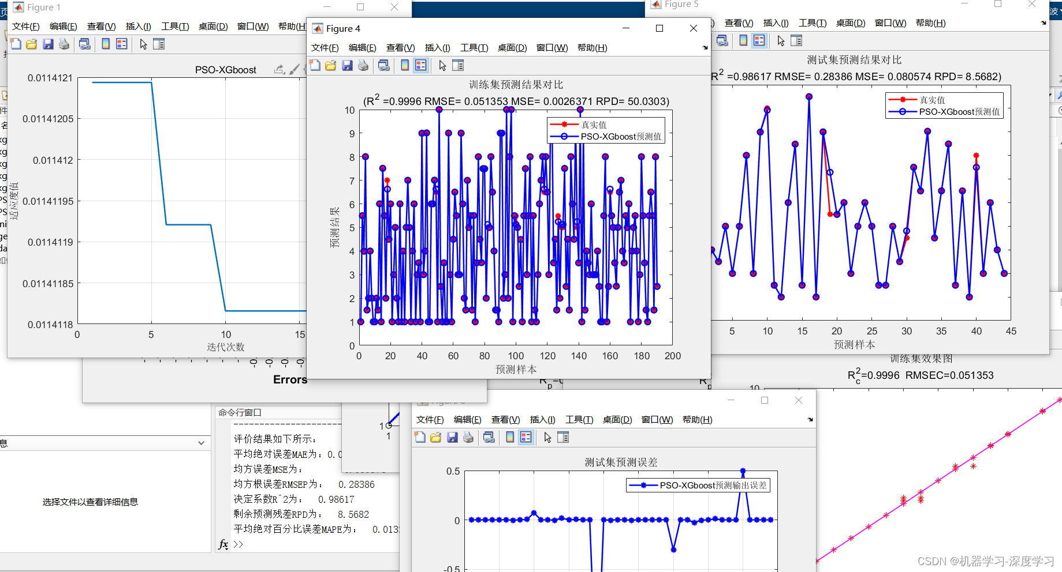Viewport: 1062px width, 572px height.
Task: Open Property Inspector in bottom figure toolbar
Action: [563, 438]
